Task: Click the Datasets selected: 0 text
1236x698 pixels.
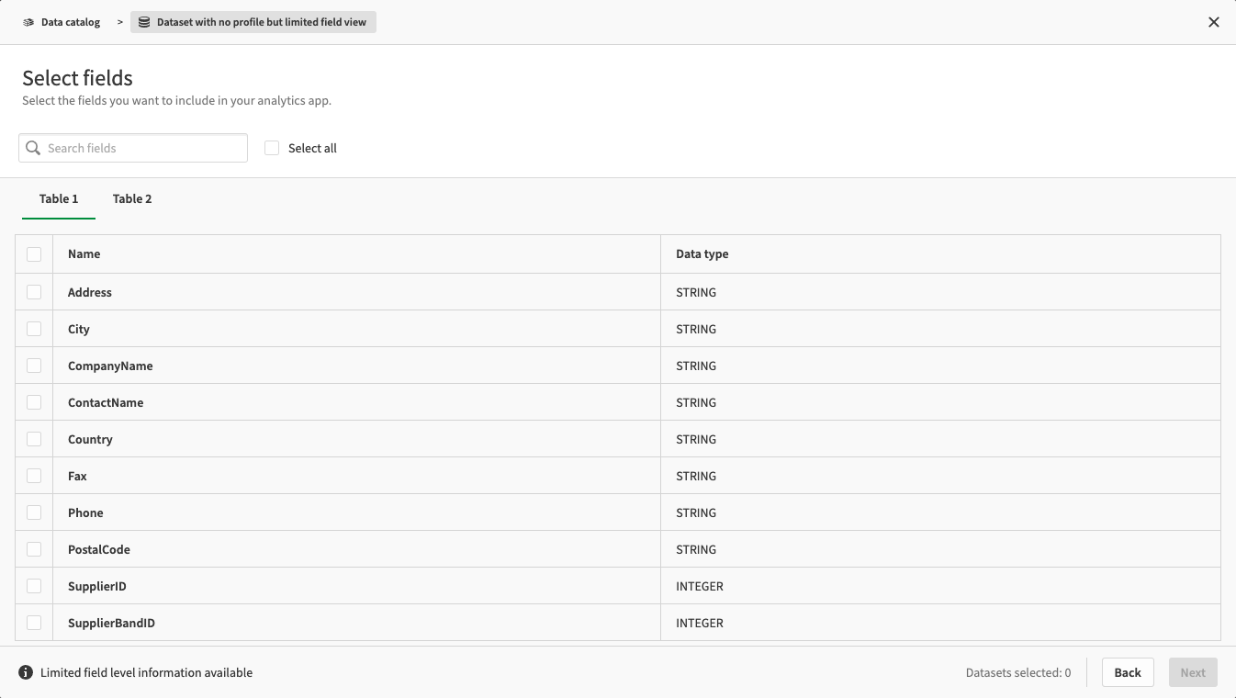Action: point(1018,672)
